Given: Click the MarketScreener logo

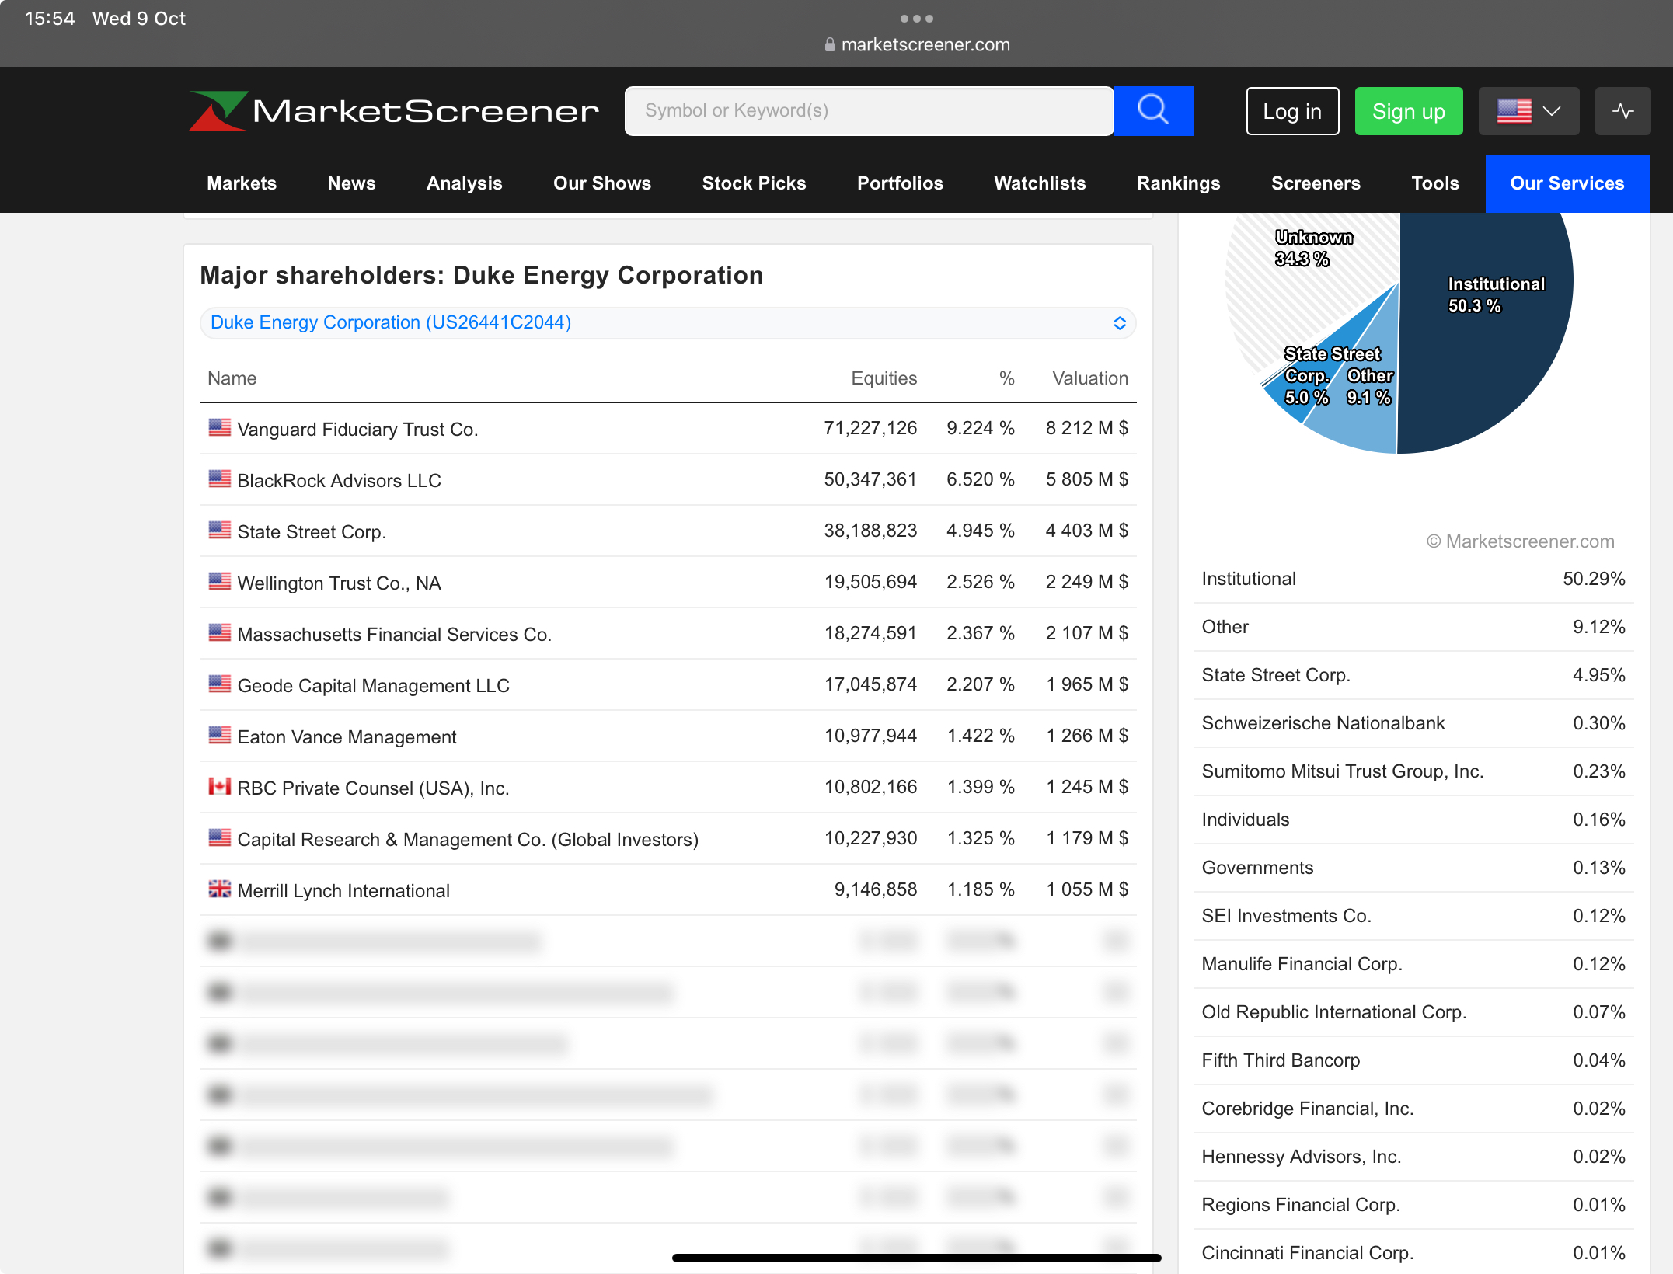Looking at the screenshot, I should 393,111.
